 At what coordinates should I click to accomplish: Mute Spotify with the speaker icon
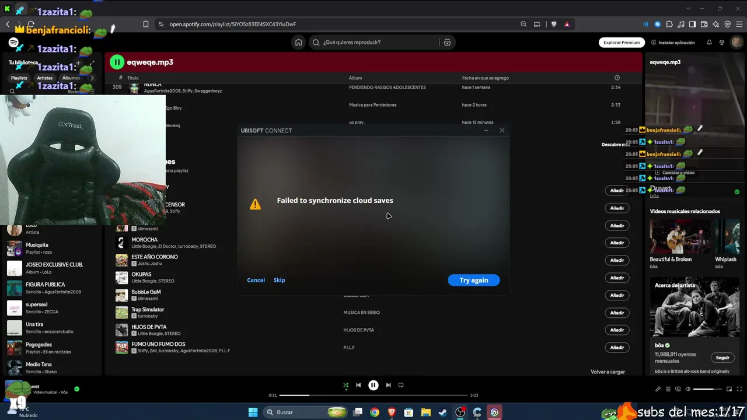coord(687,389)
